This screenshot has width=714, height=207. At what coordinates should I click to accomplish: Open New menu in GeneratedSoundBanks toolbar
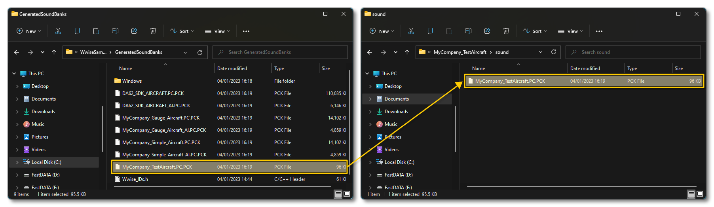click(29, 31)
